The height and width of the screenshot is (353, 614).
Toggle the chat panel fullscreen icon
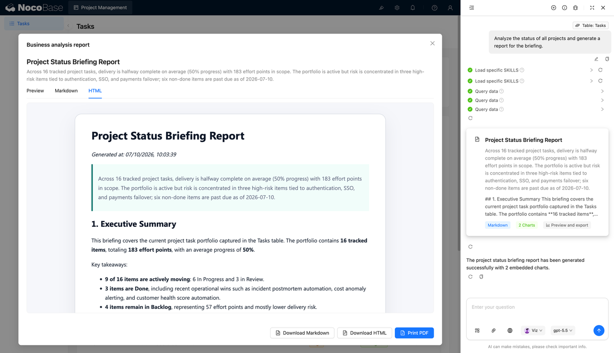click(592, 8)
